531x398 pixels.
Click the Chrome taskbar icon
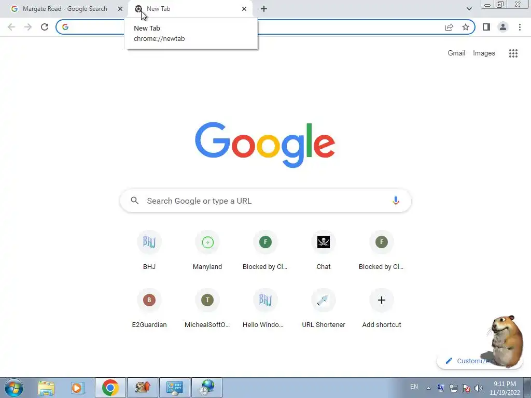(110, 388)
